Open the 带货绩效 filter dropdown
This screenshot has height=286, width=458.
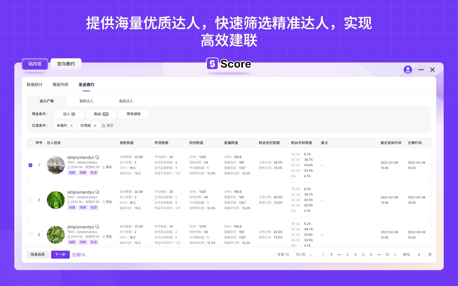click(133, 114)
